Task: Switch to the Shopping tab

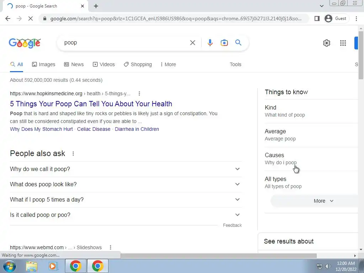Action: (x=138, y=65)
